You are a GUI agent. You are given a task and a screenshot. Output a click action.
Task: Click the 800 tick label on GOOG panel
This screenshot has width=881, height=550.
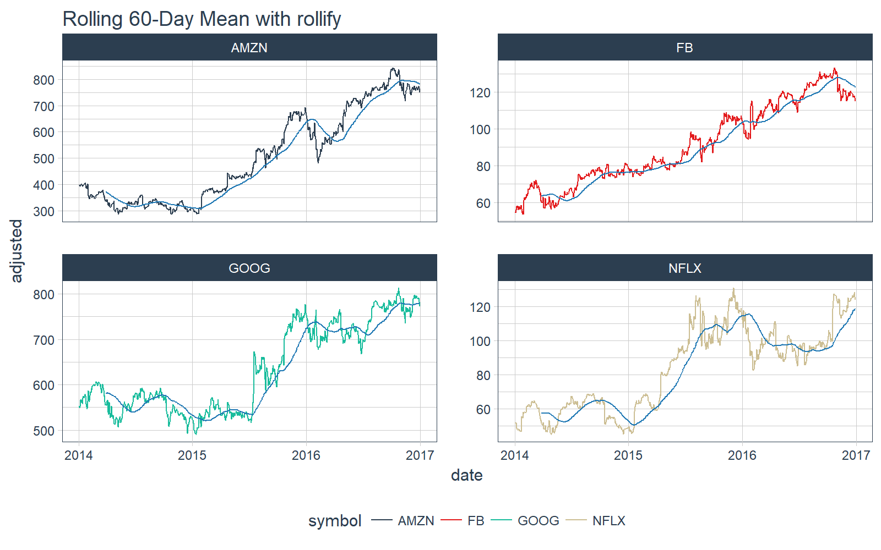[x=44, y=294]
